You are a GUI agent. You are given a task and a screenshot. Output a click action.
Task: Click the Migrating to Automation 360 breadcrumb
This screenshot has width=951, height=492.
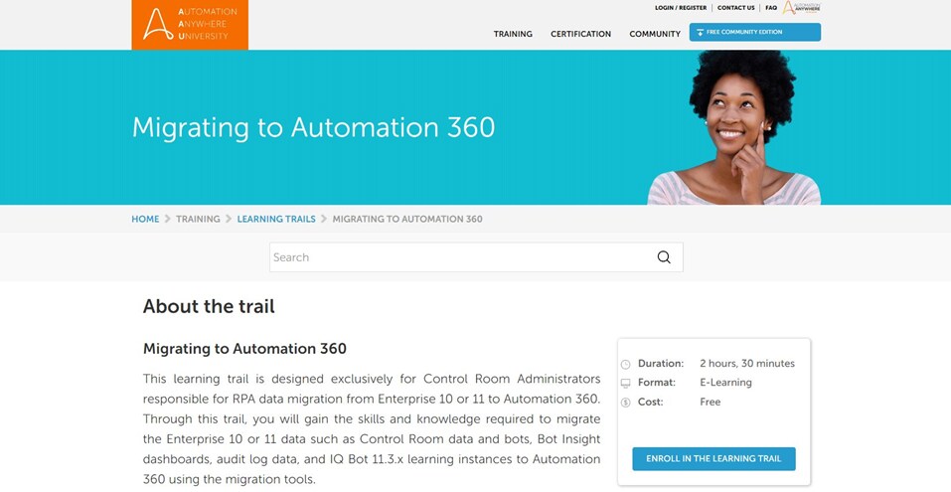click(x=407, y=219)
